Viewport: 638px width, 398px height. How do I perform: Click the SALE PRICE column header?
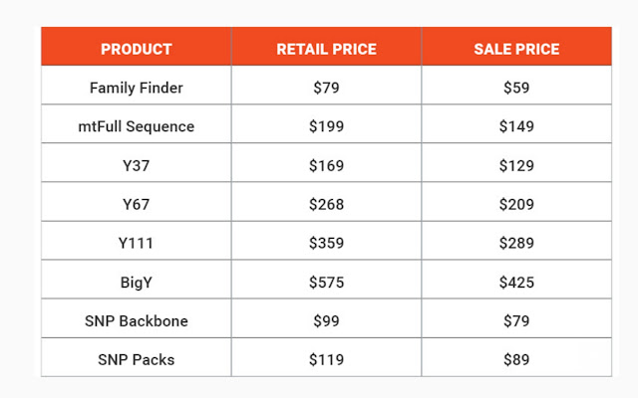point(516,49)
